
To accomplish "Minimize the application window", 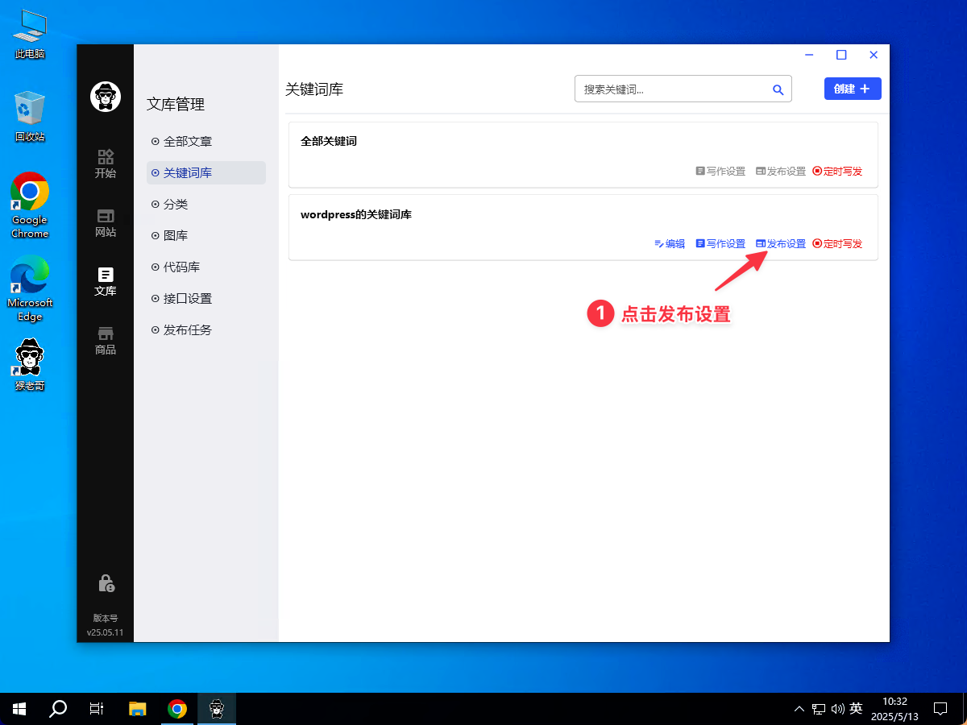I will pyautogui.click(x=809, y=55).
